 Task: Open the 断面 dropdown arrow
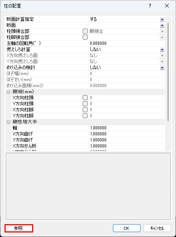click(x=162, y=26)
